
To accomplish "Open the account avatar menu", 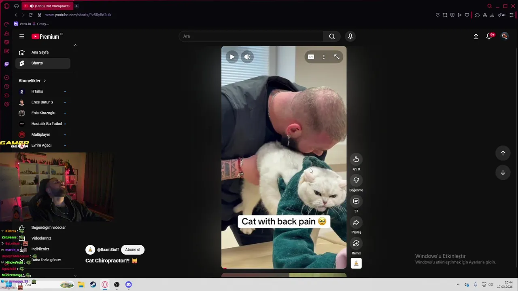I will tap(504, 36).
